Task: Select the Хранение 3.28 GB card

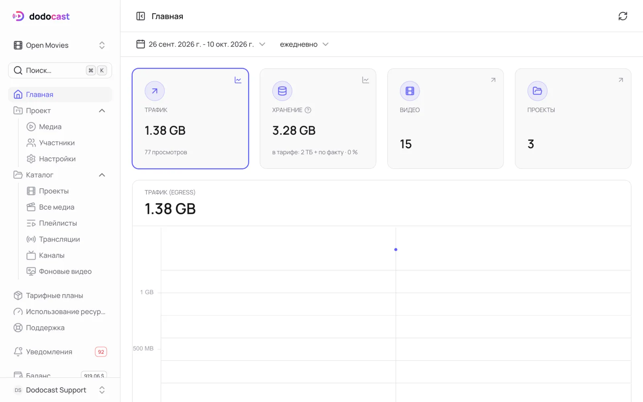Action: [318, 119]
